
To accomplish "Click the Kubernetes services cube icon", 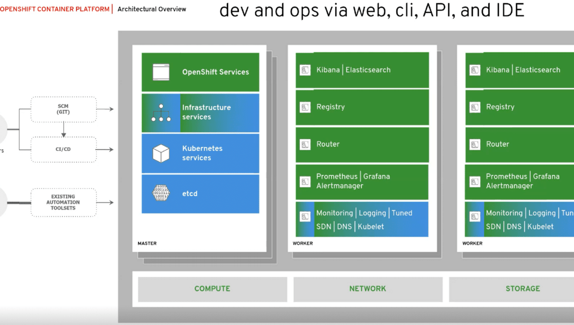I will (161, 153).
